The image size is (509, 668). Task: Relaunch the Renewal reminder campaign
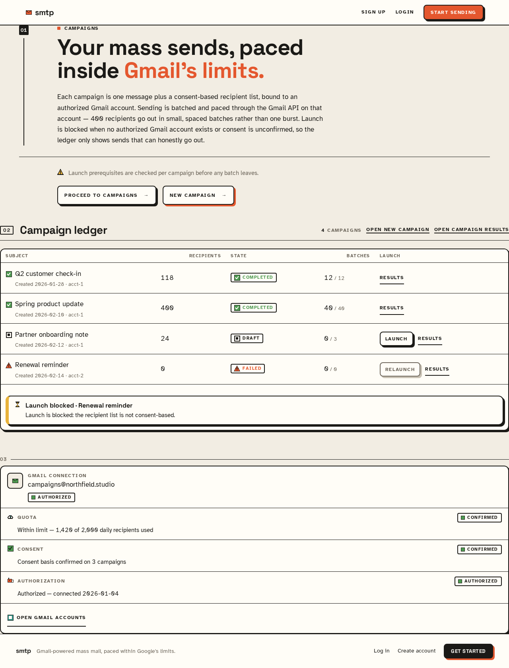click(400, 369)
